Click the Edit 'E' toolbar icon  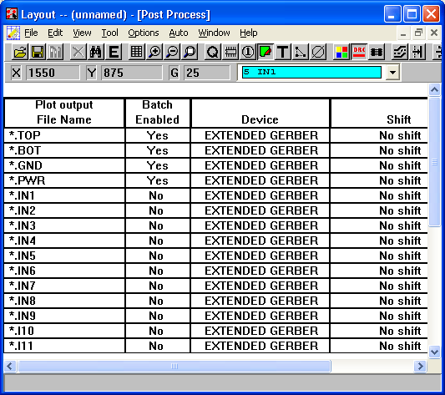tap(114, 52)
